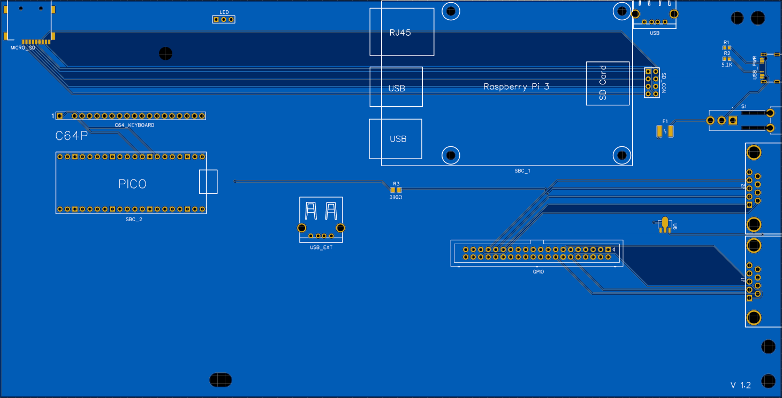Select the Pico USB connector outline
The image size is (782, 398).
pos(208,182)
